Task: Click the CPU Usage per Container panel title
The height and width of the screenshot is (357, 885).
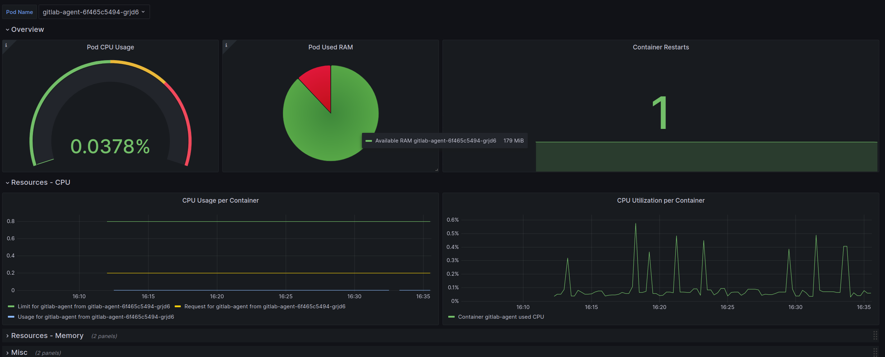Action: pos(220,201)
